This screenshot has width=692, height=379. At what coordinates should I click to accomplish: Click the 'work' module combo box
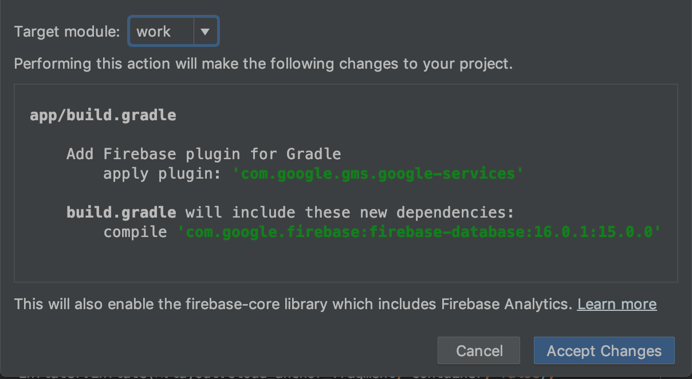[161, 31]
